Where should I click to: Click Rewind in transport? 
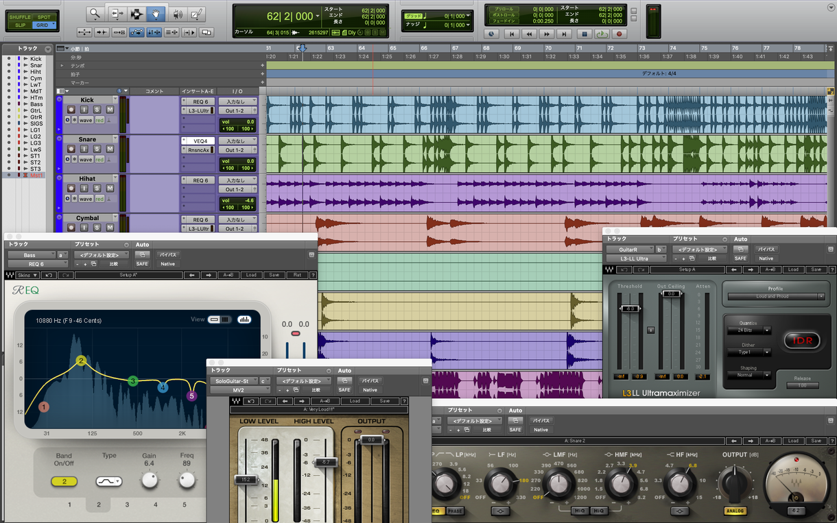[528, 34]
